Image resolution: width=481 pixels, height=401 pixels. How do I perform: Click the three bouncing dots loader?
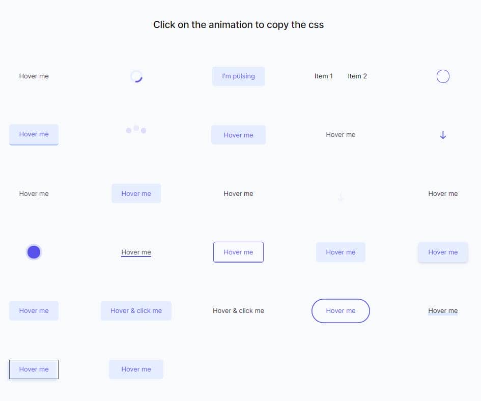136,130
